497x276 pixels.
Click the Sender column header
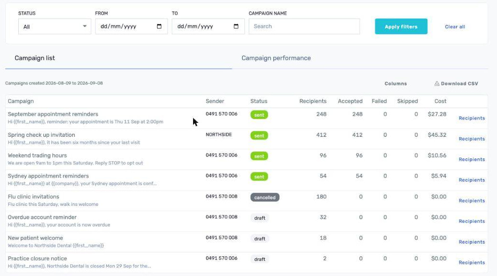[215, 101]
